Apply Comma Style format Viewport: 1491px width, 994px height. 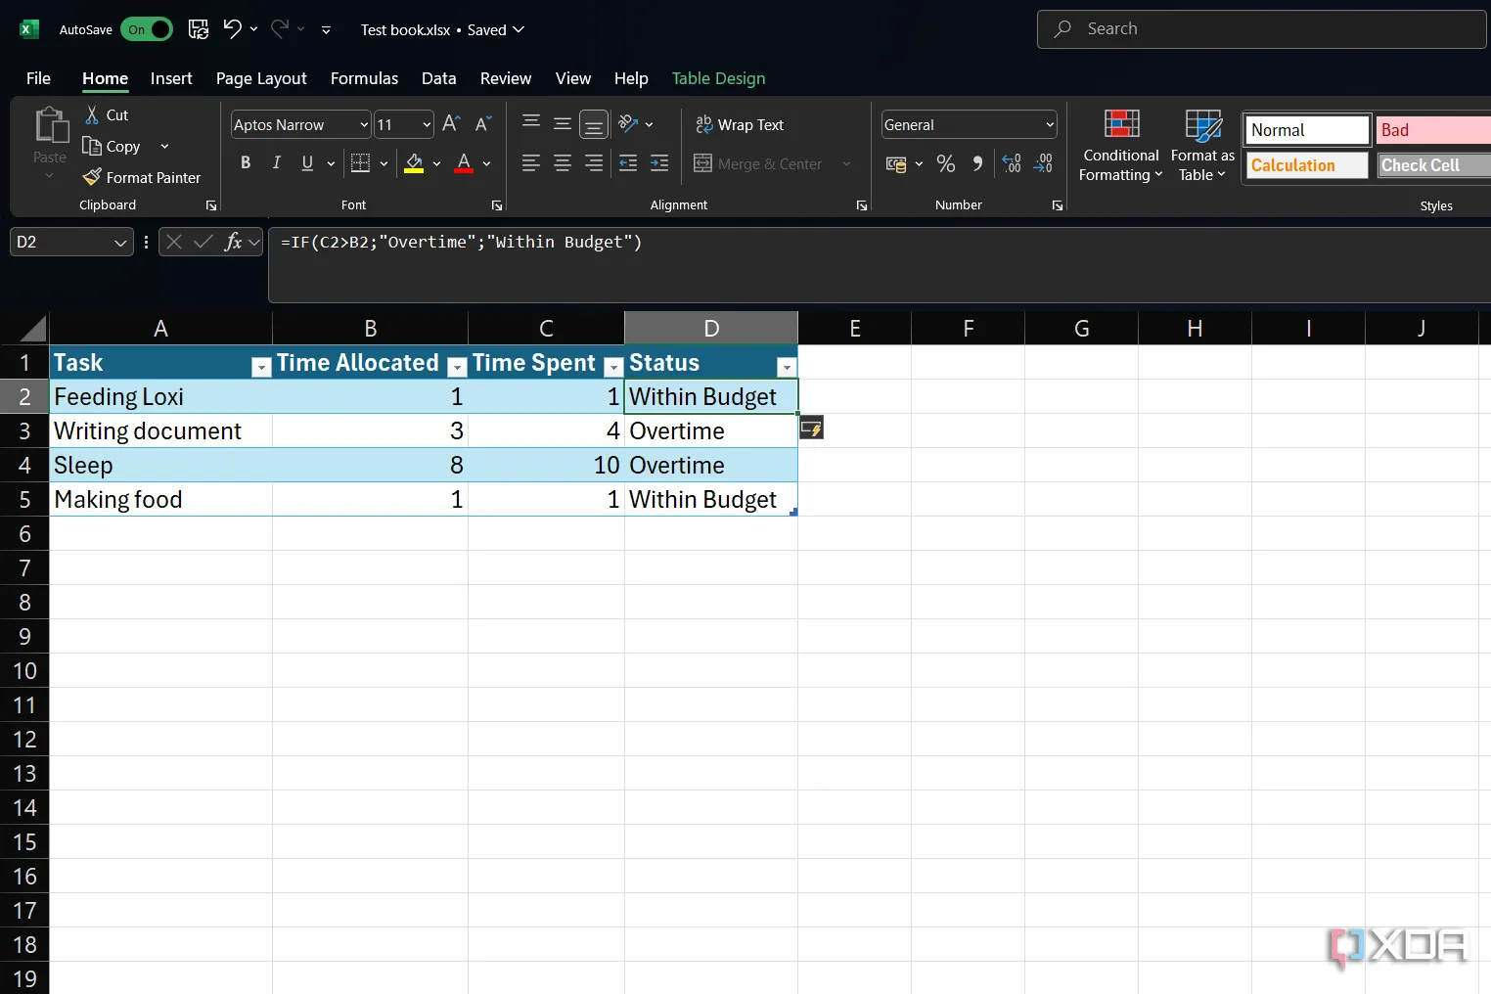(977, 163)
